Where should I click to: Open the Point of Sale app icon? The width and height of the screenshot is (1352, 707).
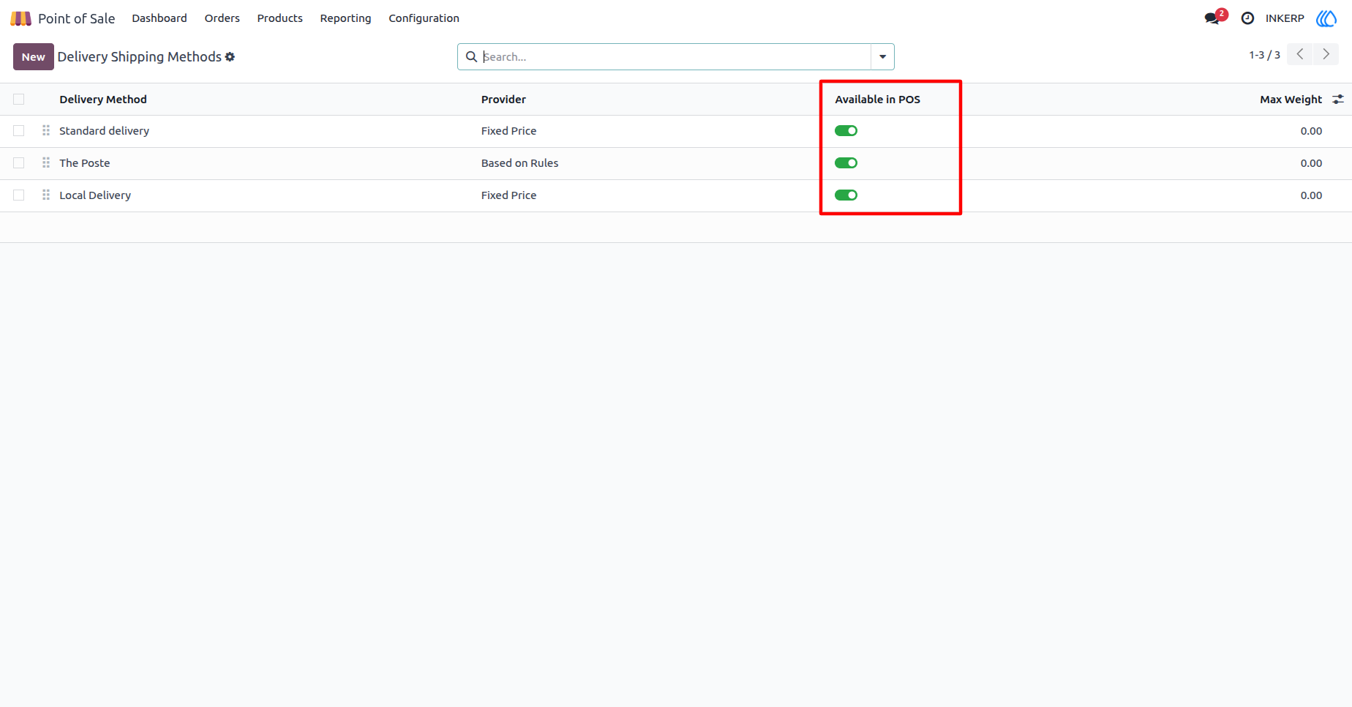(20, 18)
